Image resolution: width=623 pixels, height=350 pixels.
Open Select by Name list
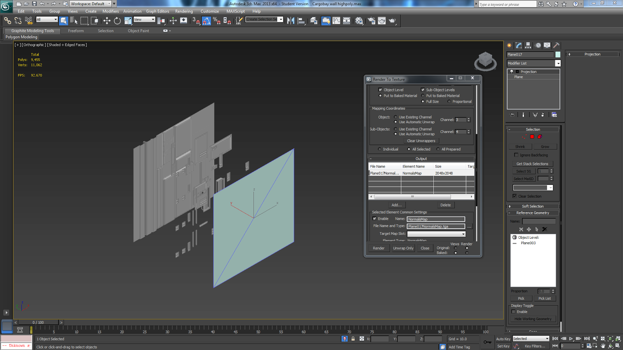click(74, 21)
